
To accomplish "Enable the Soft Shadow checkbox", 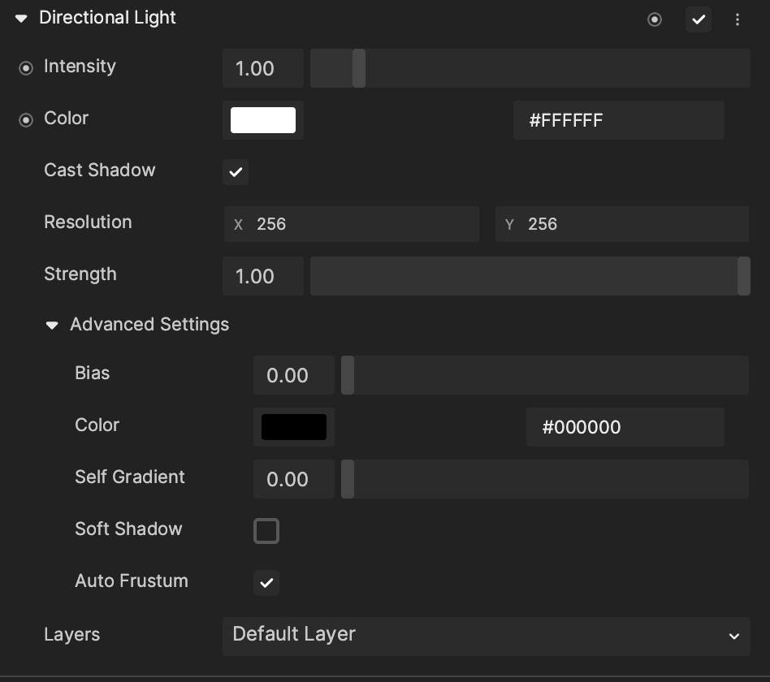I will (266, 531).
